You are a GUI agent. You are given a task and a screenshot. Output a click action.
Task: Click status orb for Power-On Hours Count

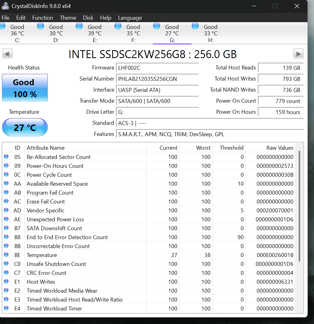tap(6, 165)
